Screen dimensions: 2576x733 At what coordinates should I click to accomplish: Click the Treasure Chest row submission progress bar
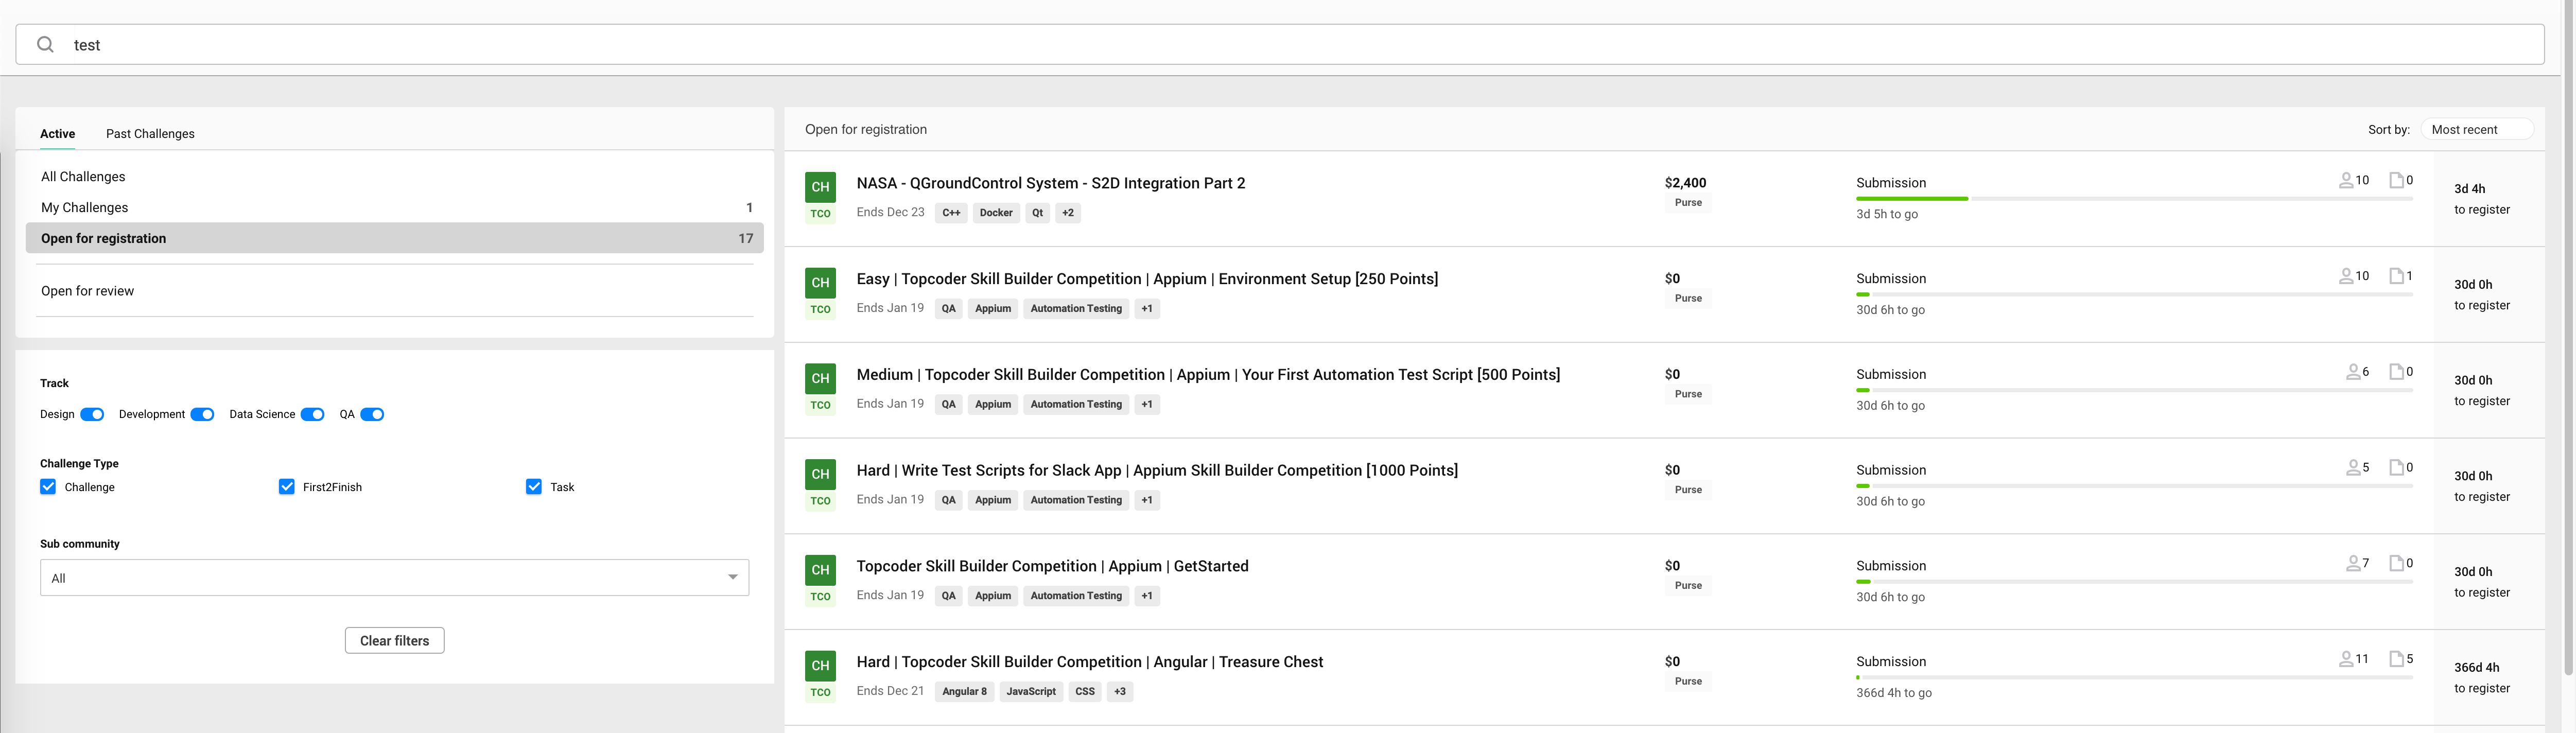2134,678
